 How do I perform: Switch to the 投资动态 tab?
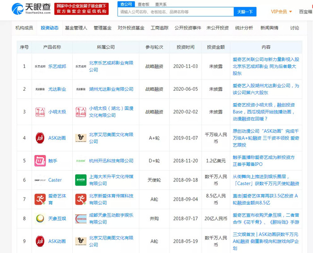click(x=50, y=28)
